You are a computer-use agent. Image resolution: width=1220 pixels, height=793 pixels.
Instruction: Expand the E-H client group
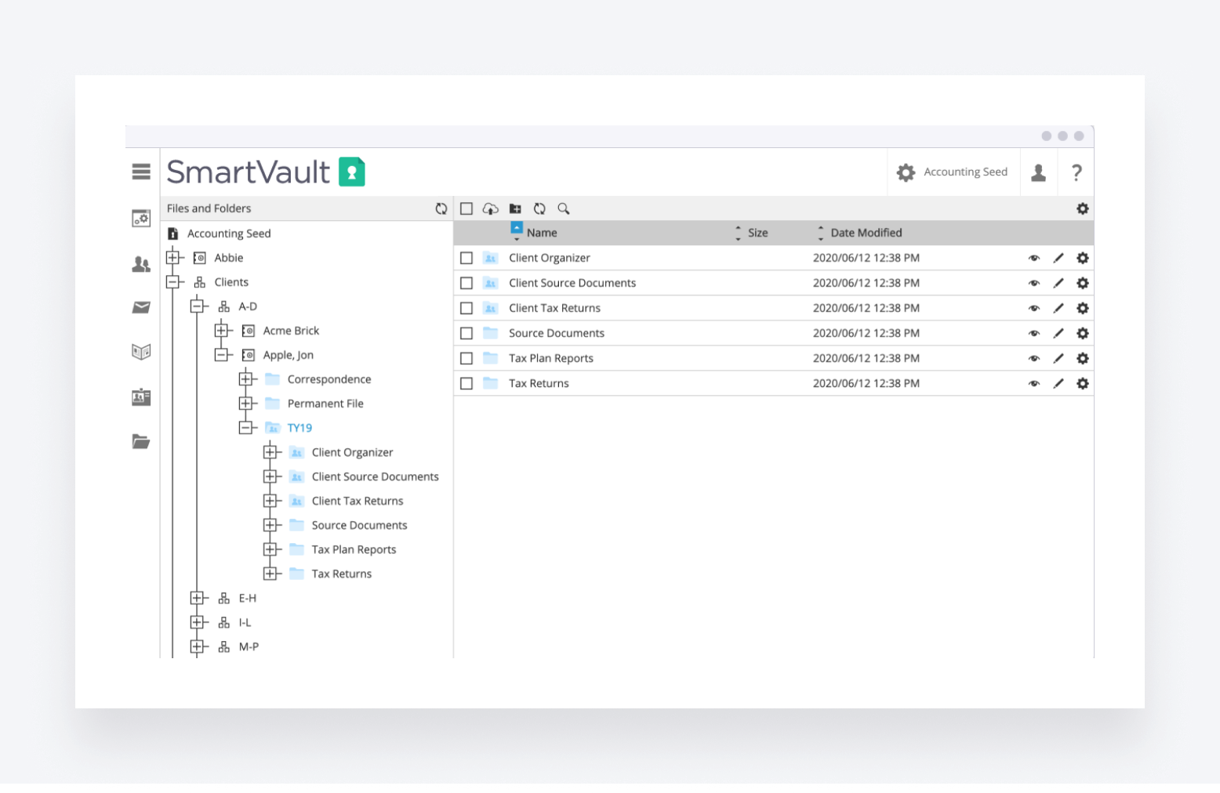click(198, 597)
